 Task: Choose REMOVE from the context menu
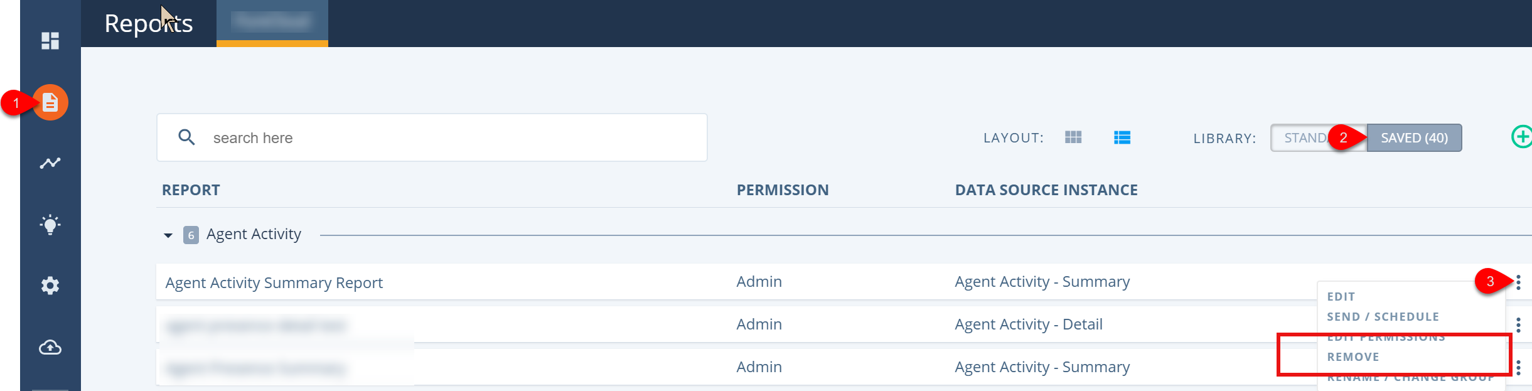(1353, 357)
